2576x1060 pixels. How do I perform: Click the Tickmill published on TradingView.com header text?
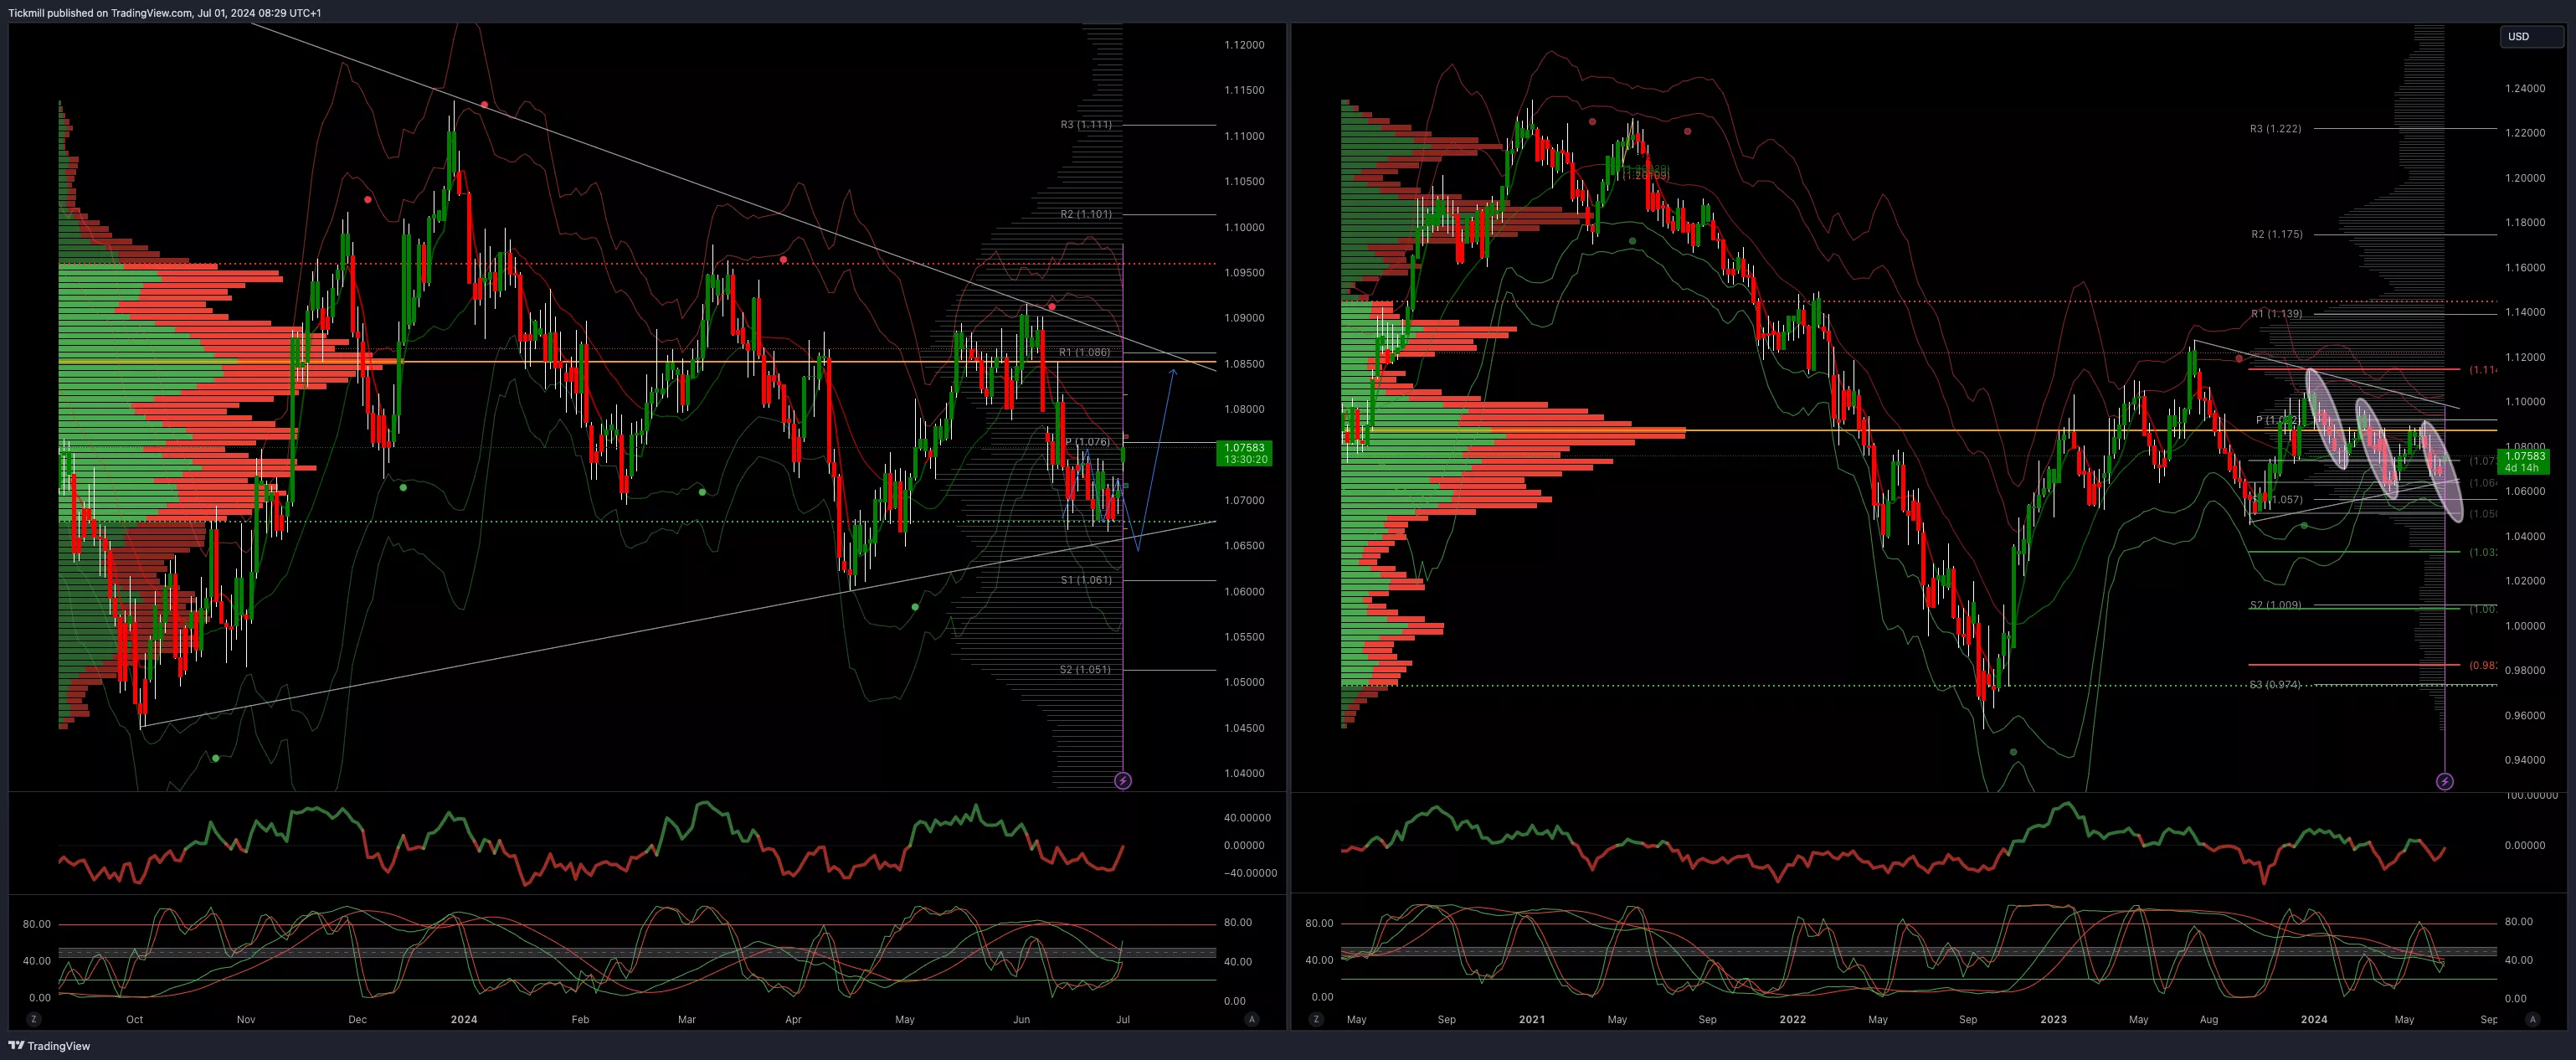165,13
